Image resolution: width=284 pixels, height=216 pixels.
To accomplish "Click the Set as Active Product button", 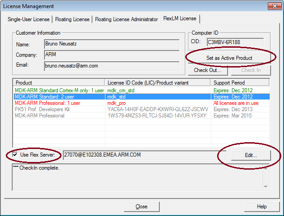I will pyautogui.click(x=229, y=58).
